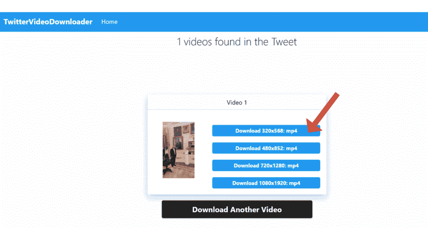Viewport: 428px width, 240px height.
Task: Click the red arrow annotation
Action: (323, 112)
